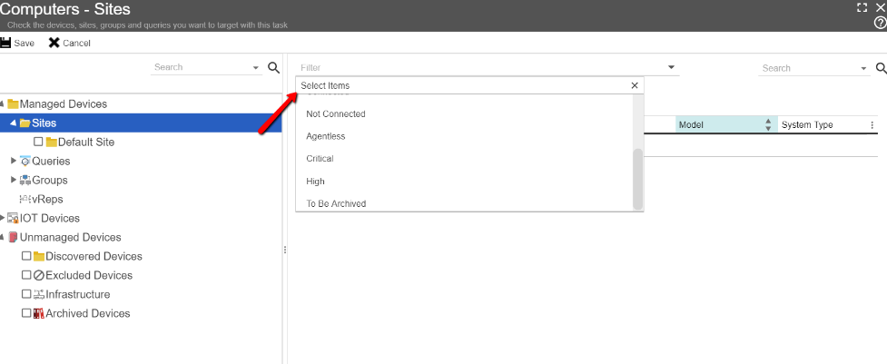Expand the Groups tree node
887x364 pixels.
coord(15,181)
